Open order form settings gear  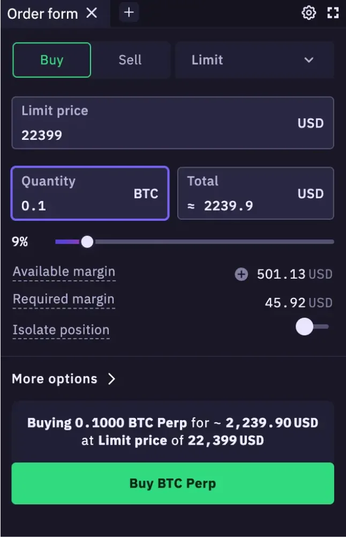click(309, 13)
